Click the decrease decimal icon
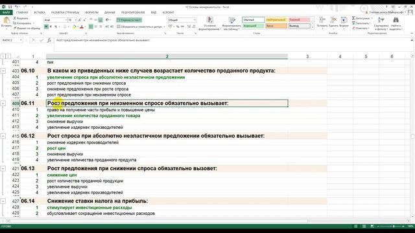Image resolution: width=415 pixels, height=233 pixels. 194,27
